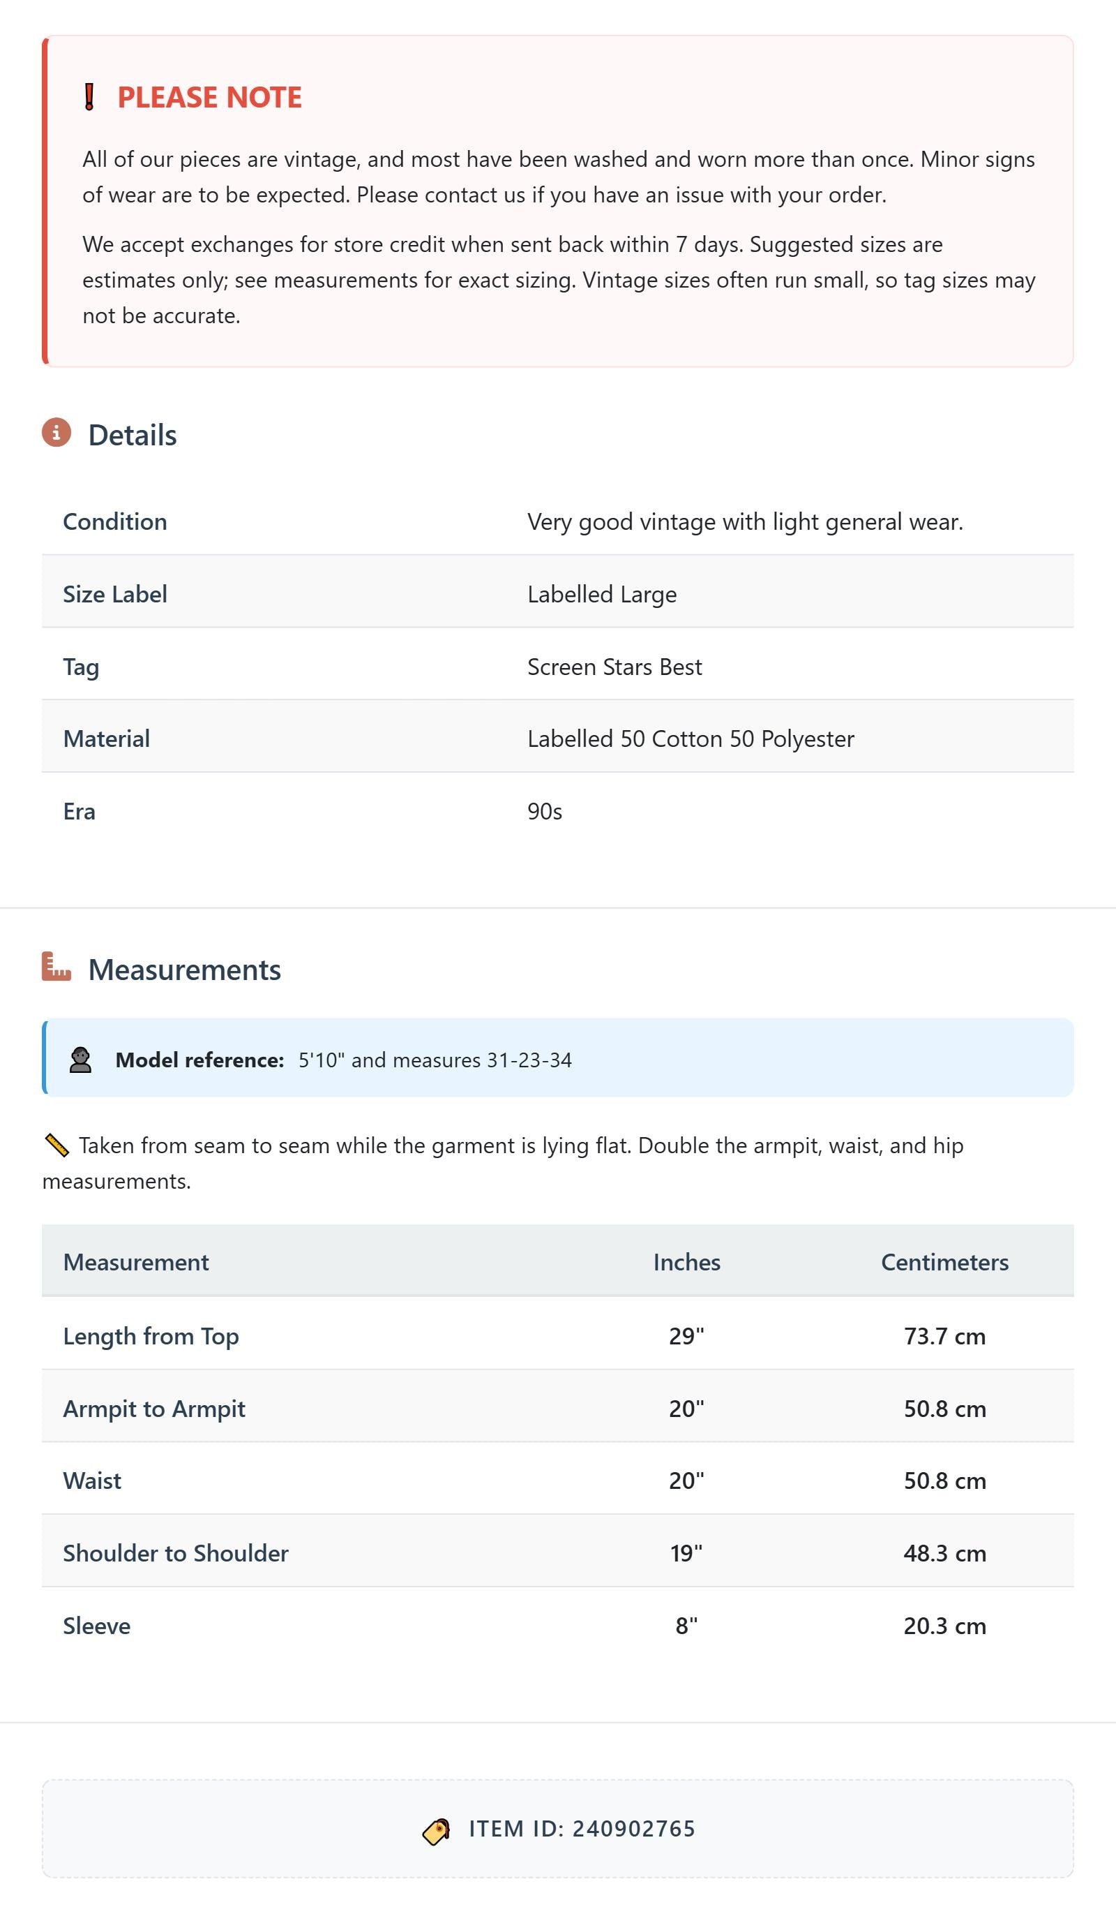Screen dimensions: 1116x1914
Task: Click the model reference person icon
Action: pos(80,1060)
